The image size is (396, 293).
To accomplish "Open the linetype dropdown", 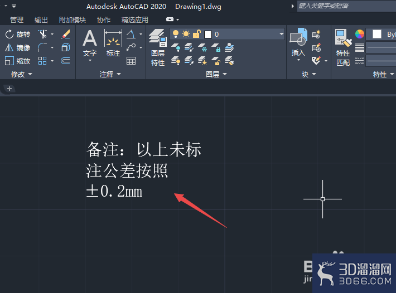I will tap(381, 61).
